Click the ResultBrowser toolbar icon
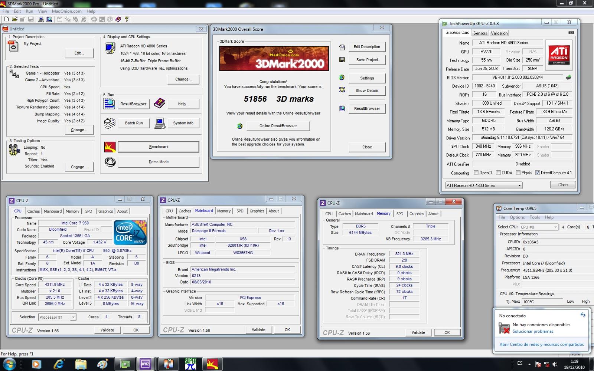Image resolution: width=594 pixels, height=371 pixels. 49,19
